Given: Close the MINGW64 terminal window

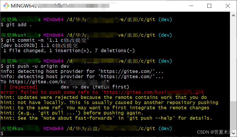Looking at the screenshot, I should tap(228, 6).
